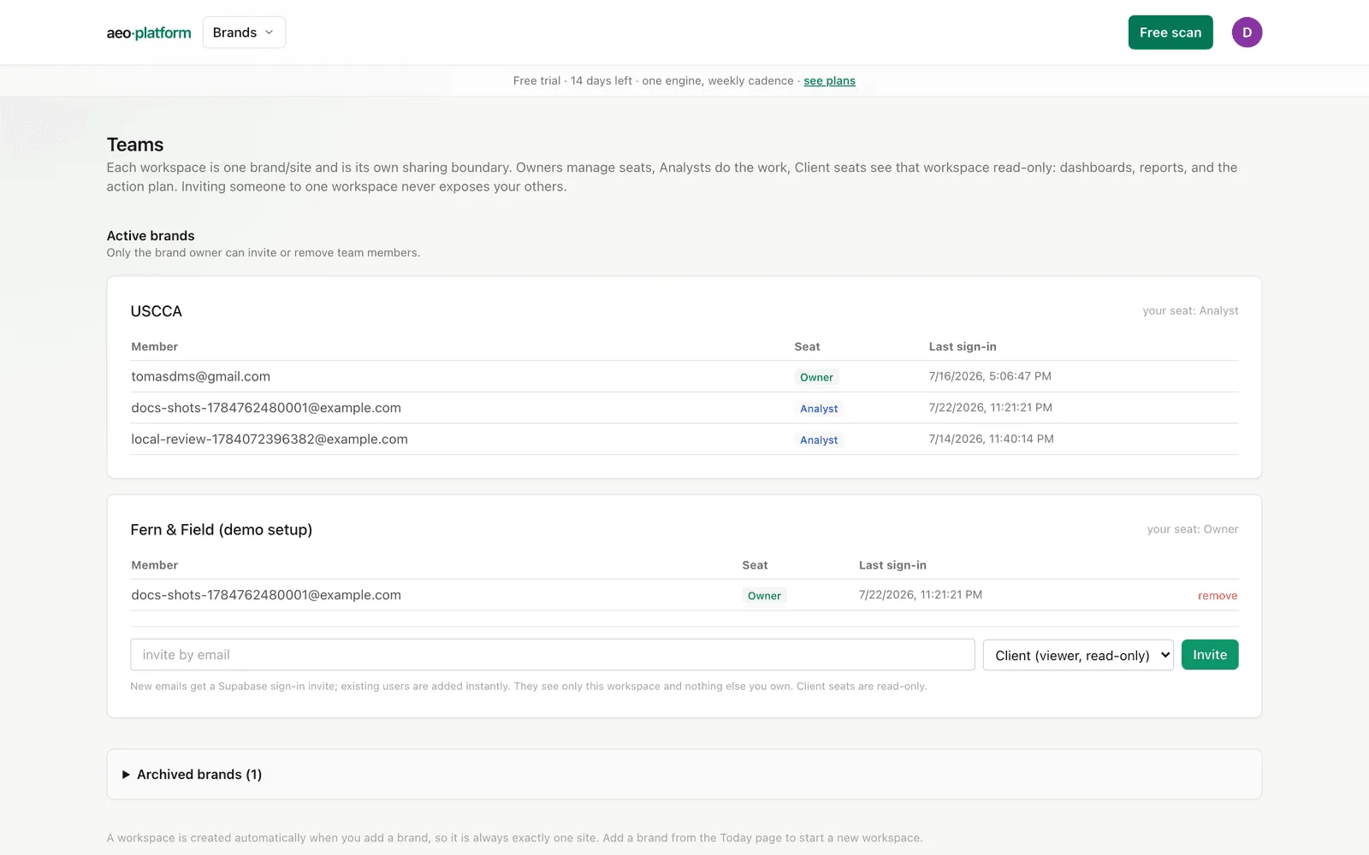Click the Active brands subheading
Image resolution: width=1369 pixels, height=855 pixels.
[x=151, y=236]
